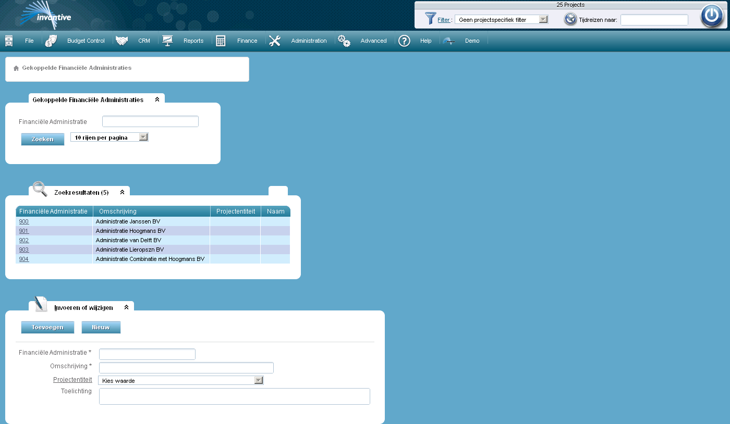Image resolution: width=730 pixels, height=424 pixels.
Task: Click the Projectentiteit label link
Action: click(x=72, y=379)
